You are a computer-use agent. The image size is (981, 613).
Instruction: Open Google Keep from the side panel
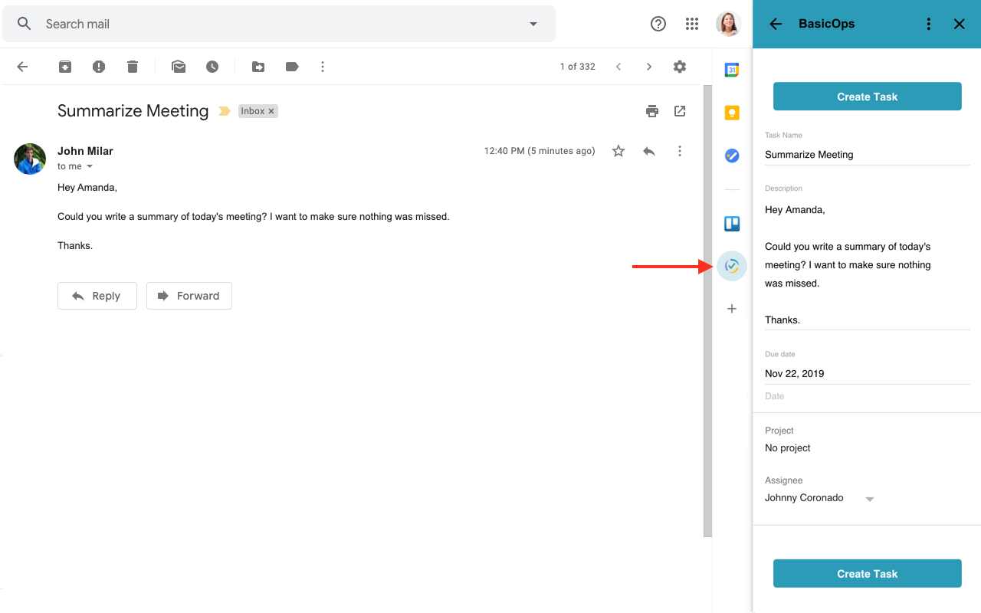(732, 113)
